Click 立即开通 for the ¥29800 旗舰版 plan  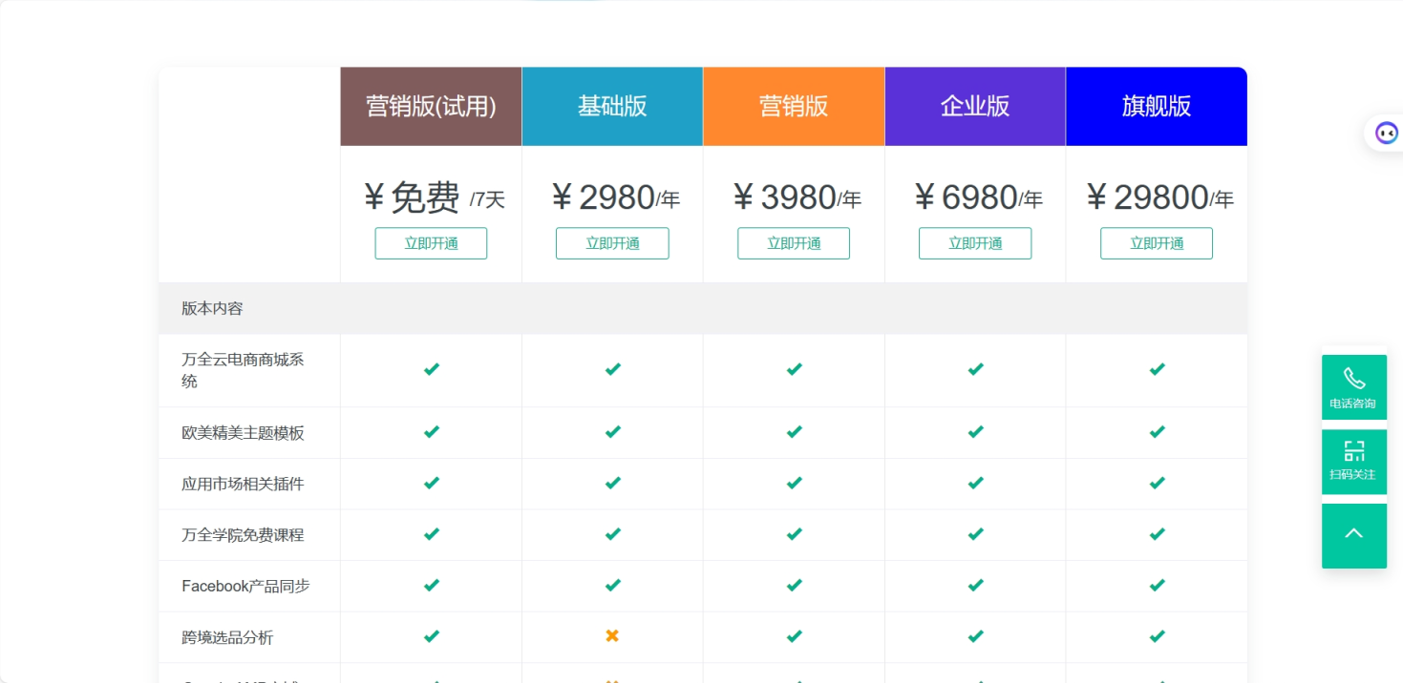pyautogui.click(x=1157, y=243)
